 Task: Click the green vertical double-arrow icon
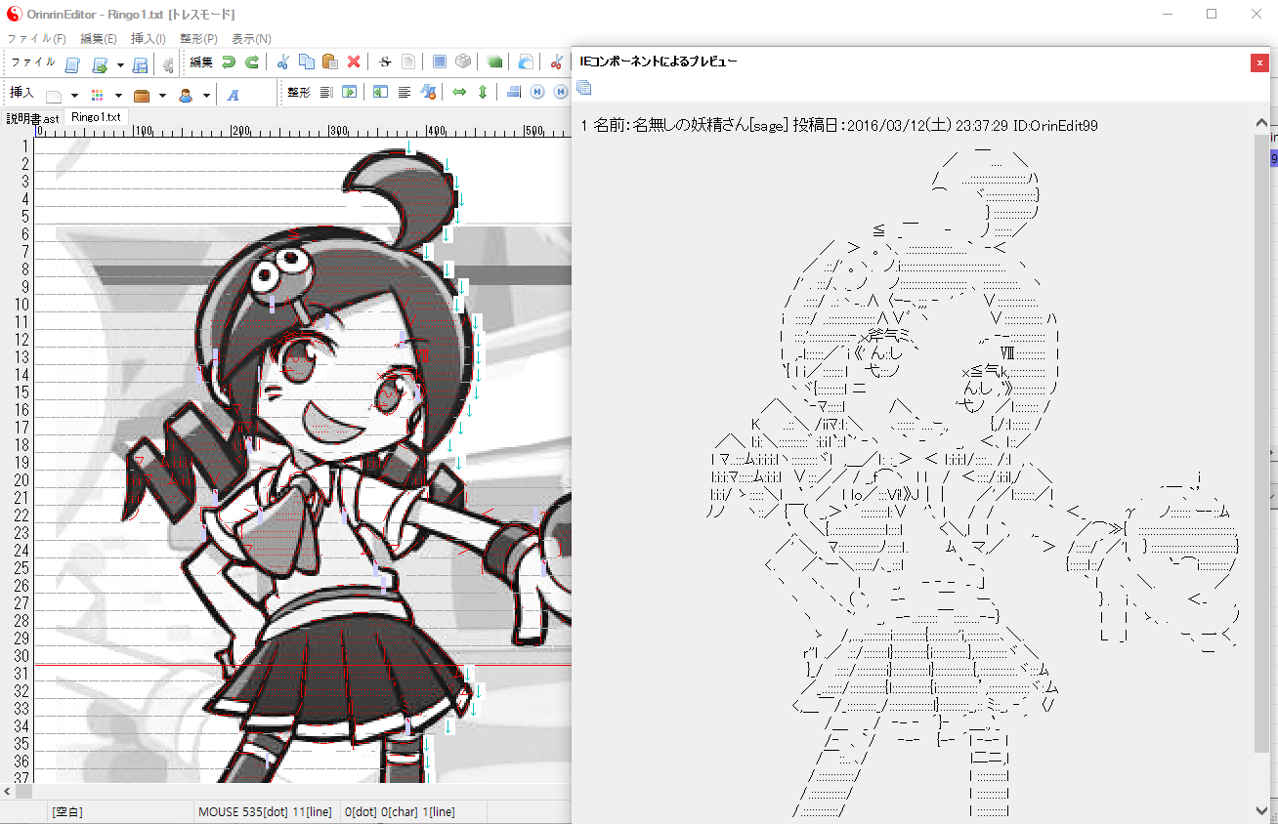coord(482,93)
